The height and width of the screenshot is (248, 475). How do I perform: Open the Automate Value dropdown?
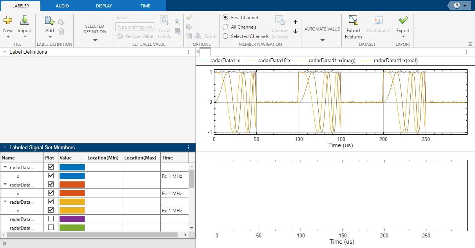[x=322, y=40]
